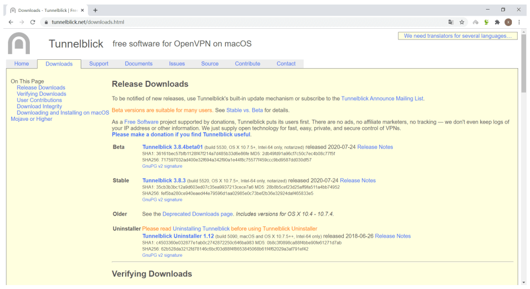Open the Issues tab
Viewport: 530px width, 289px height.
click(177, 64)
